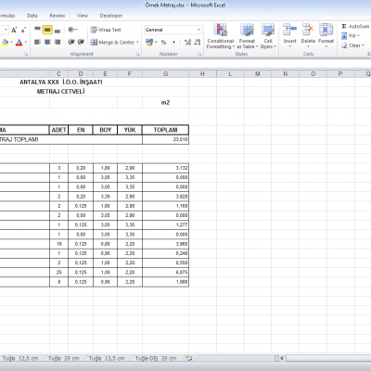Select the TOPLAM header cell

coord(165,130)
